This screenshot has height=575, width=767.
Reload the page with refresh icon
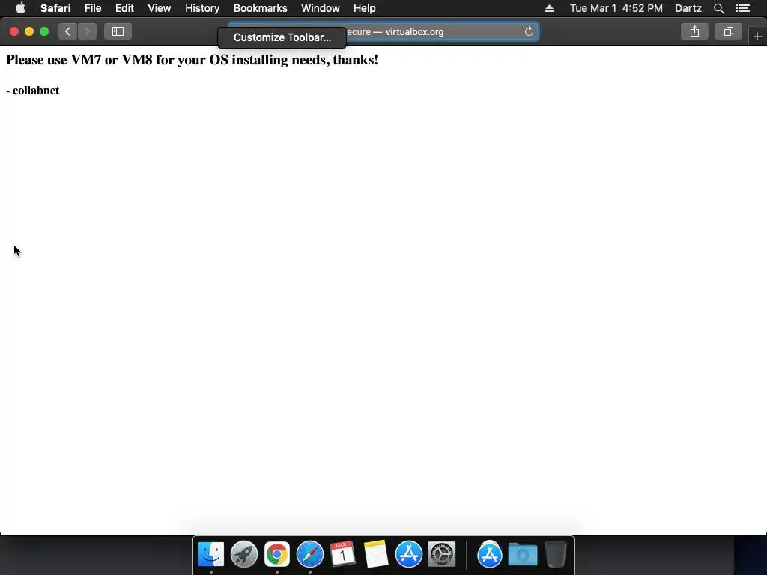(529, 31)
